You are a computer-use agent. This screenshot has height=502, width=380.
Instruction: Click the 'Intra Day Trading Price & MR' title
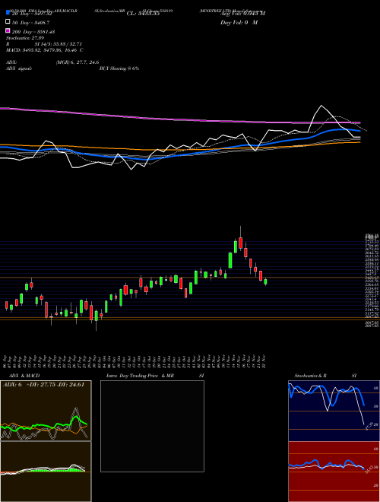tap(140, 376)
